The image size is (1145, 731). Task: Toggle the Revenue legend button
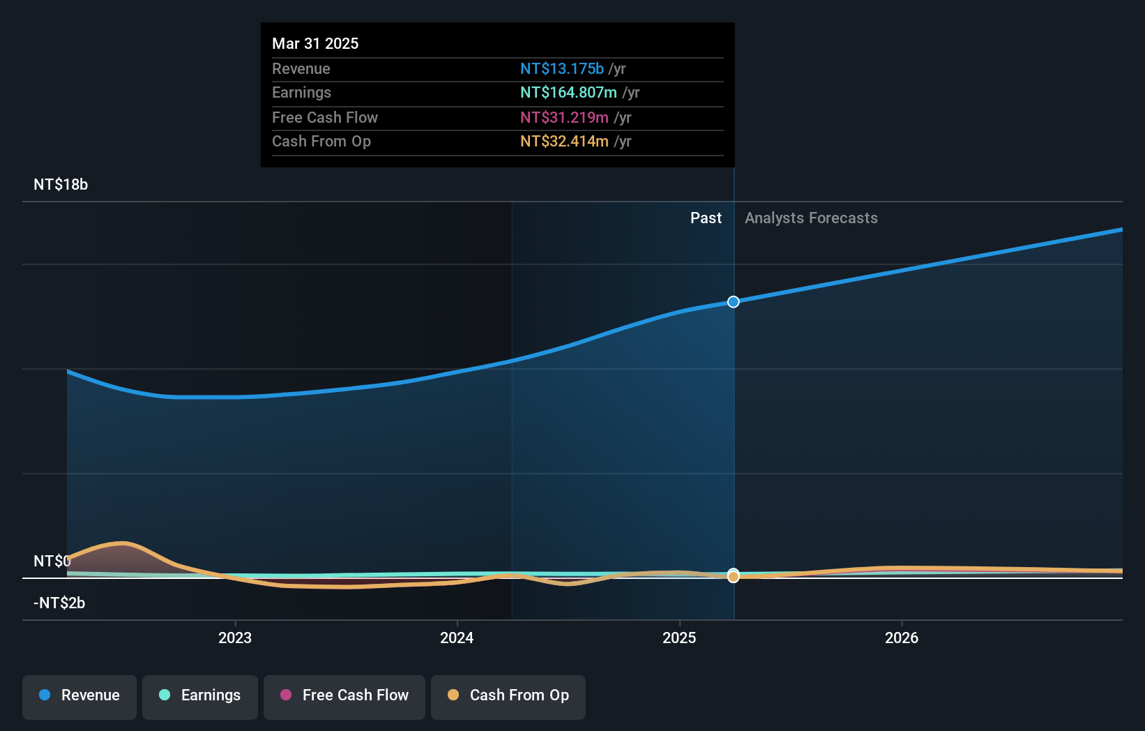79,697
